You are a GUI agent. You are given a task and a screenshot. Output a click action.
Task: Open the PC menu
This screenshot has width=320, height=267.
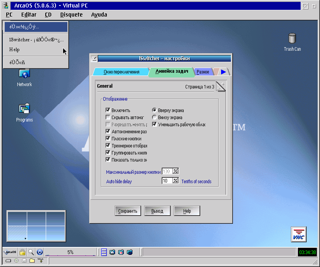pyautogui.click(x=9, y=15)
